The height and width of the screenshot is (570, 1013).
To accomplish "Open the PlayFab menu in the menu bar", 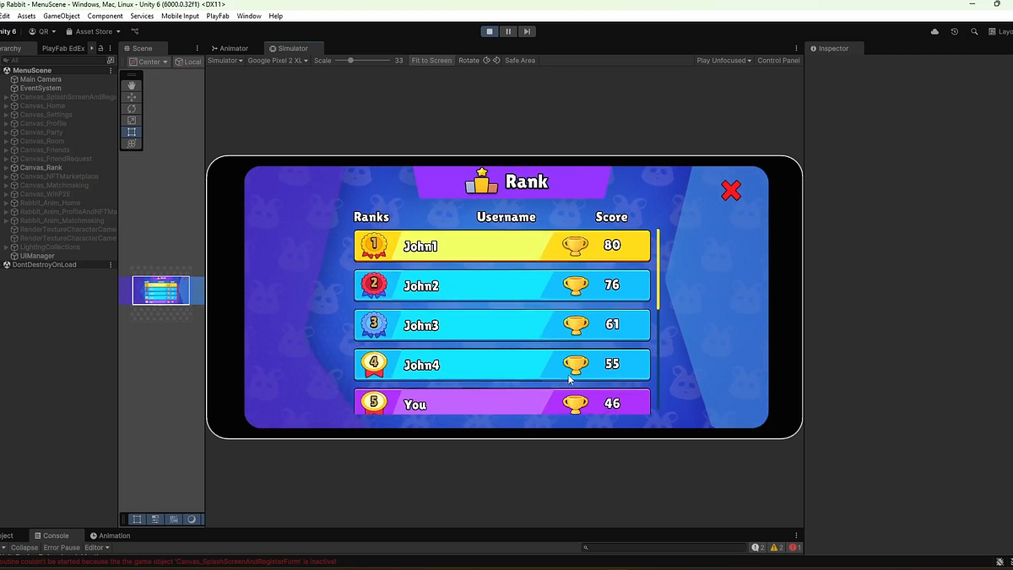I will click(x=217, y=15).
